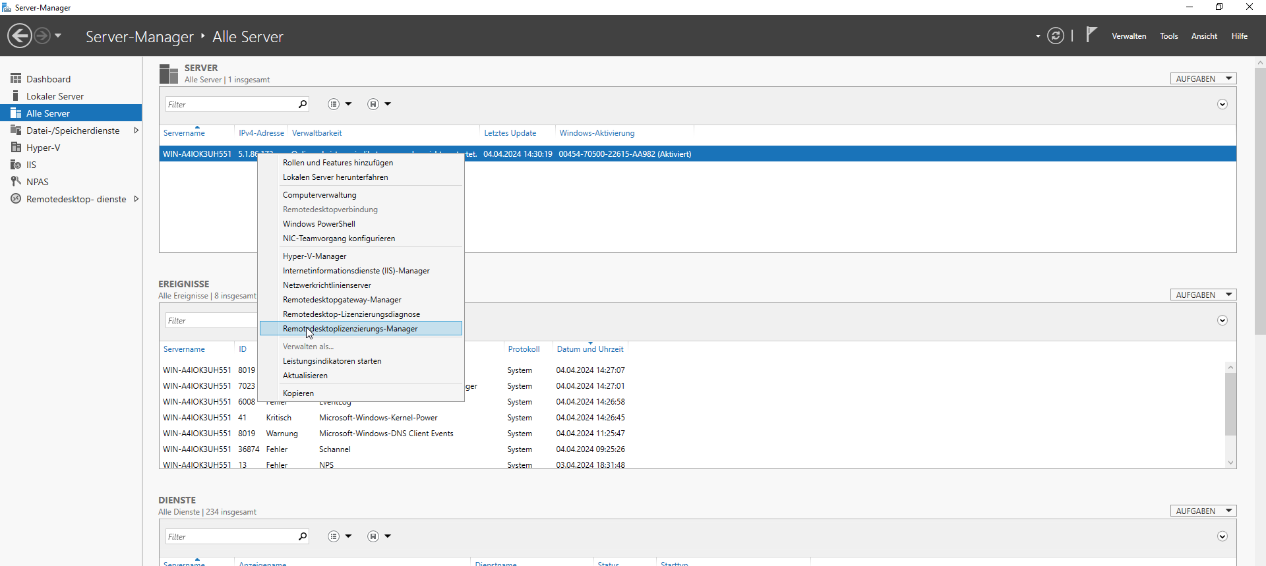Open the Verwalten menu
The width and height of the screenshot is (1266, 566).
[1129, 36]
